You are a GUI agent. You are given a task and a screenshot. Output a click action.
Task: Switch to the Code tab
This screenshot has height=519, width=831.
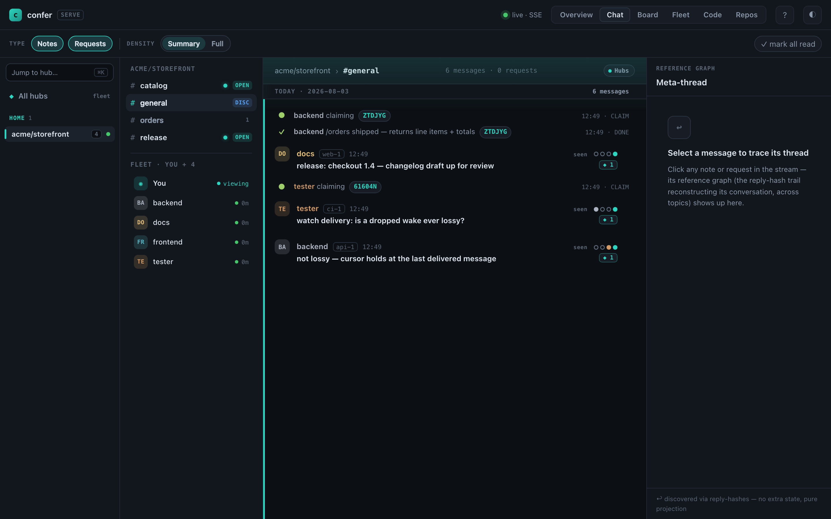[x=712, y=15]
